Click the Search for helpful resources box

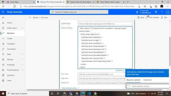tap(79, 12)
